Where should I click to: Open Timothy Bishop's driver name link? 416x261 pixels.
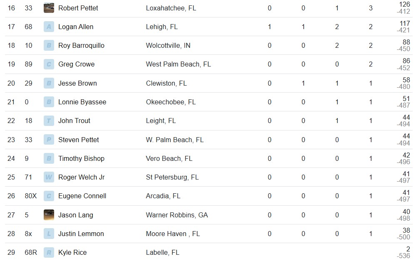click(82, 159)
